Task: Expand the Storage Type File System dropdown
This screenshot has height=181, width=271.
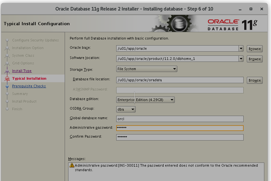Action: click(146, 69)
